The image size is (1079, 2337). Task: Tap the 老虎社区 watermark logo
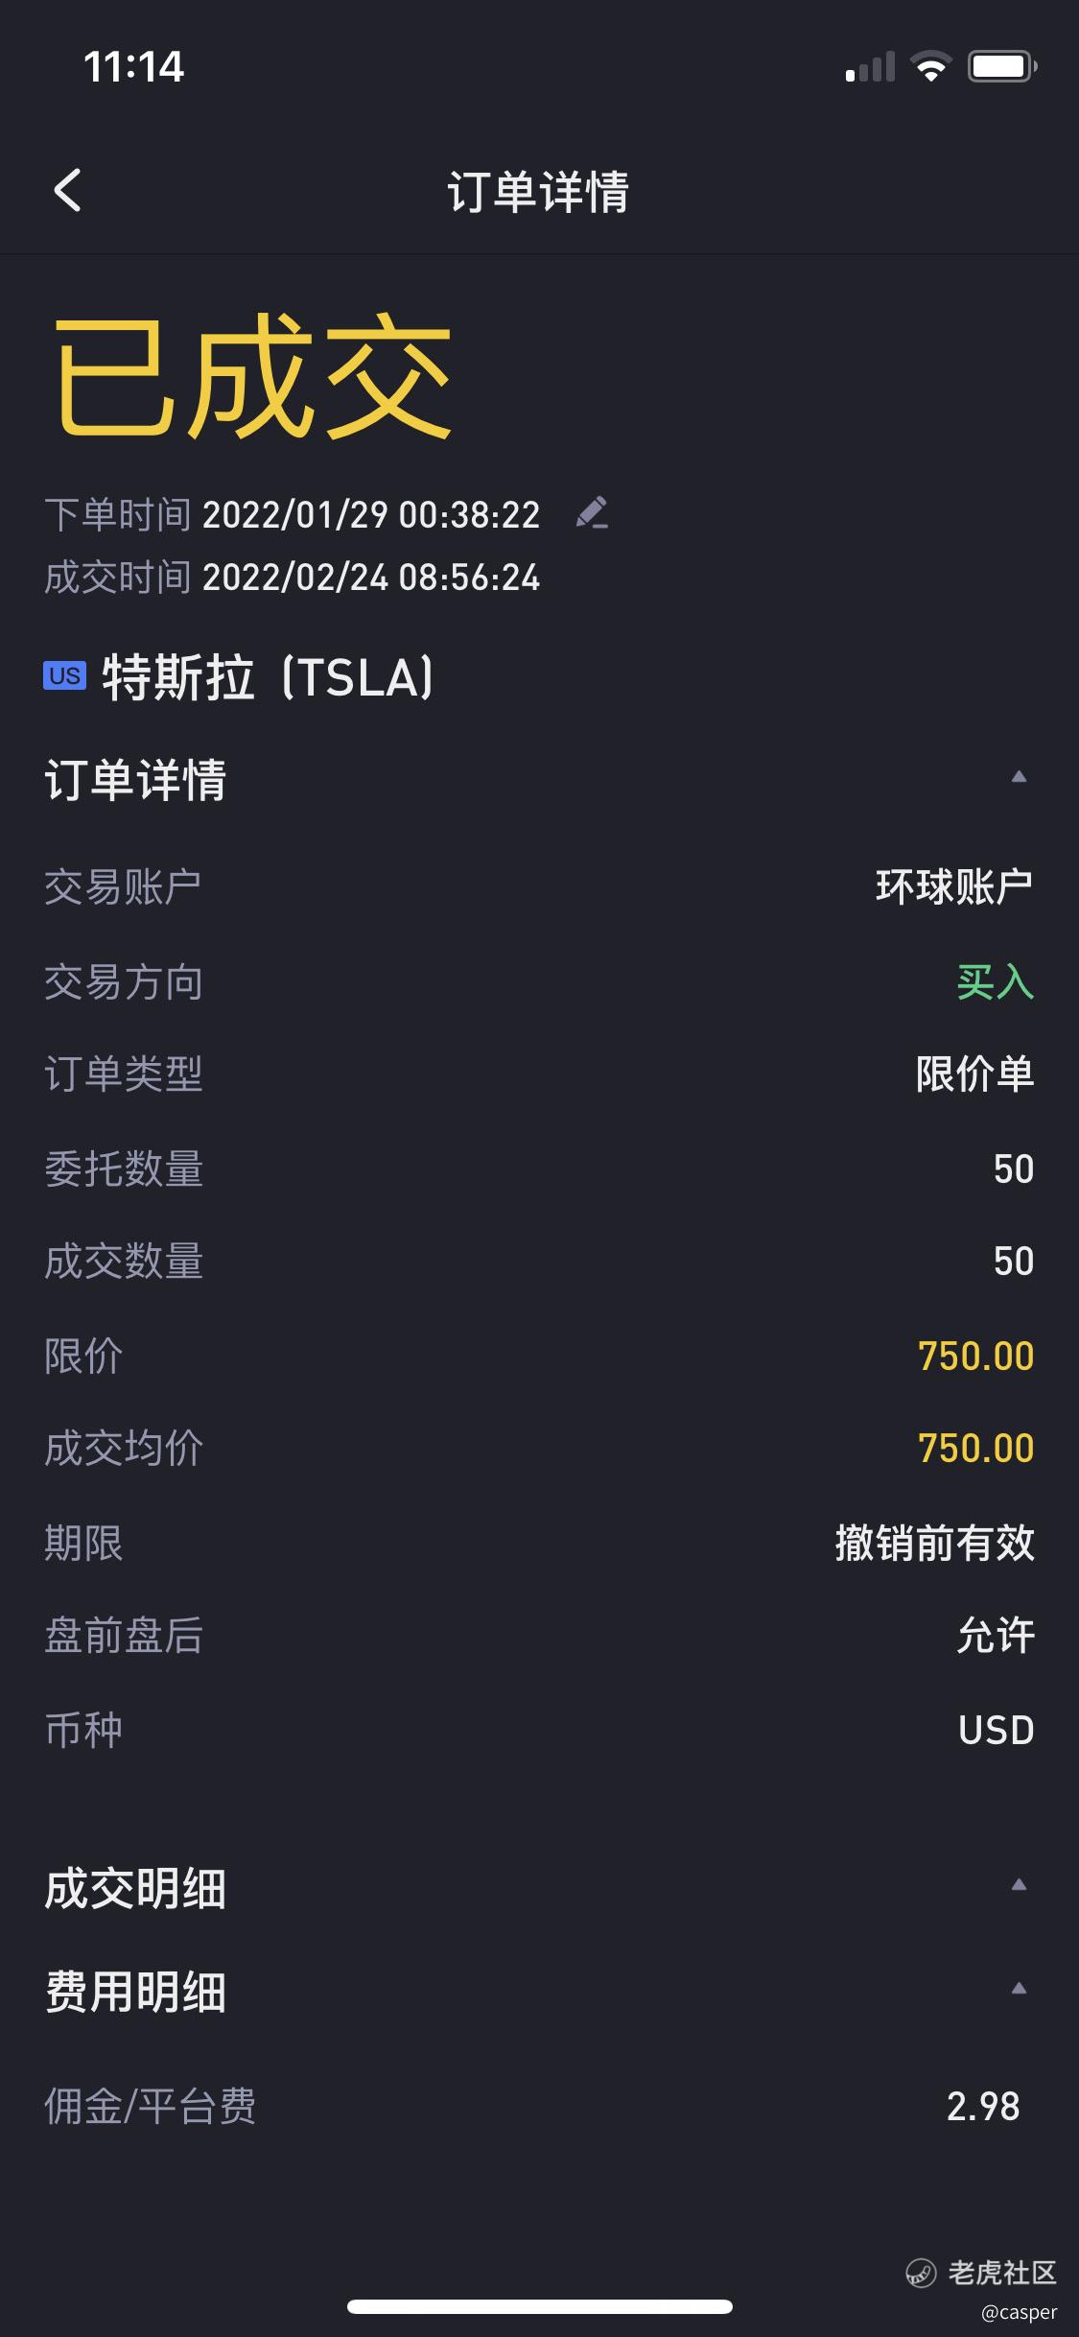pyautogui.click(x=982, y=2273)
